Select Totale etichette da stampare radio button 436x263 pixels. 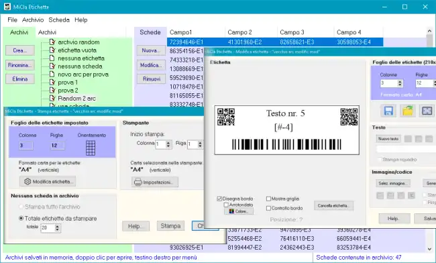pos(21,219)
